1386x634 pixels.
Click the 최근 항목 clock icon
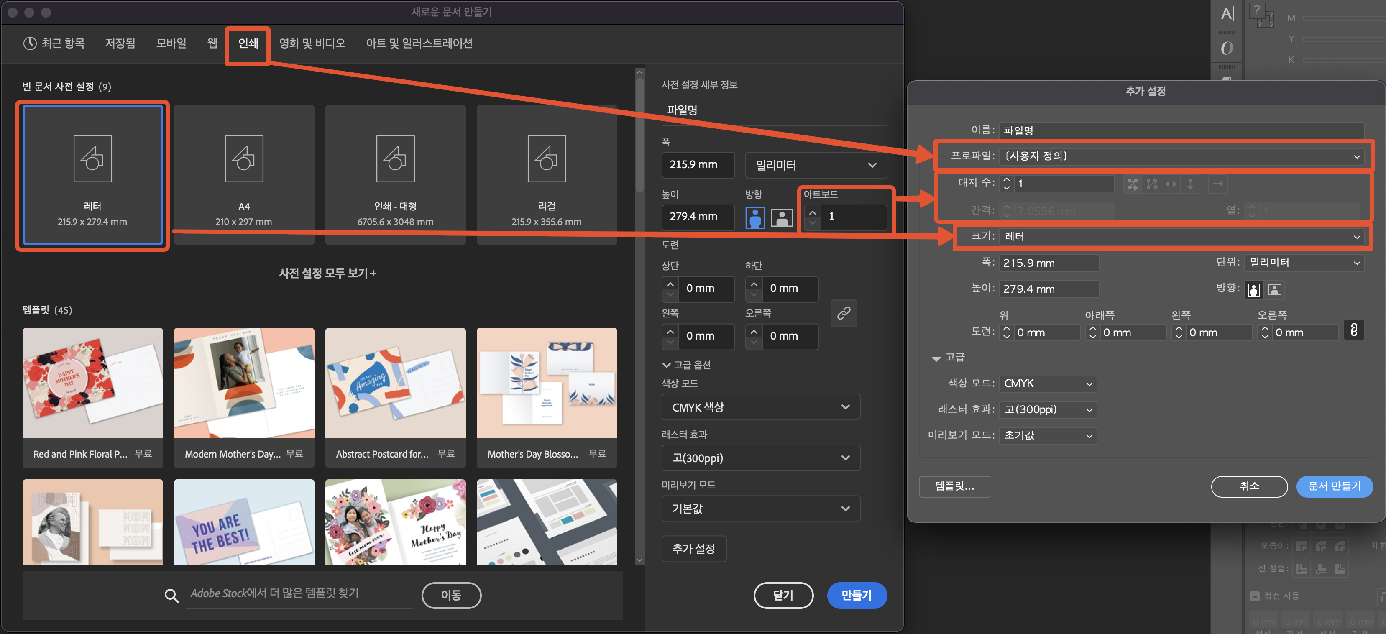pos(30,43)
